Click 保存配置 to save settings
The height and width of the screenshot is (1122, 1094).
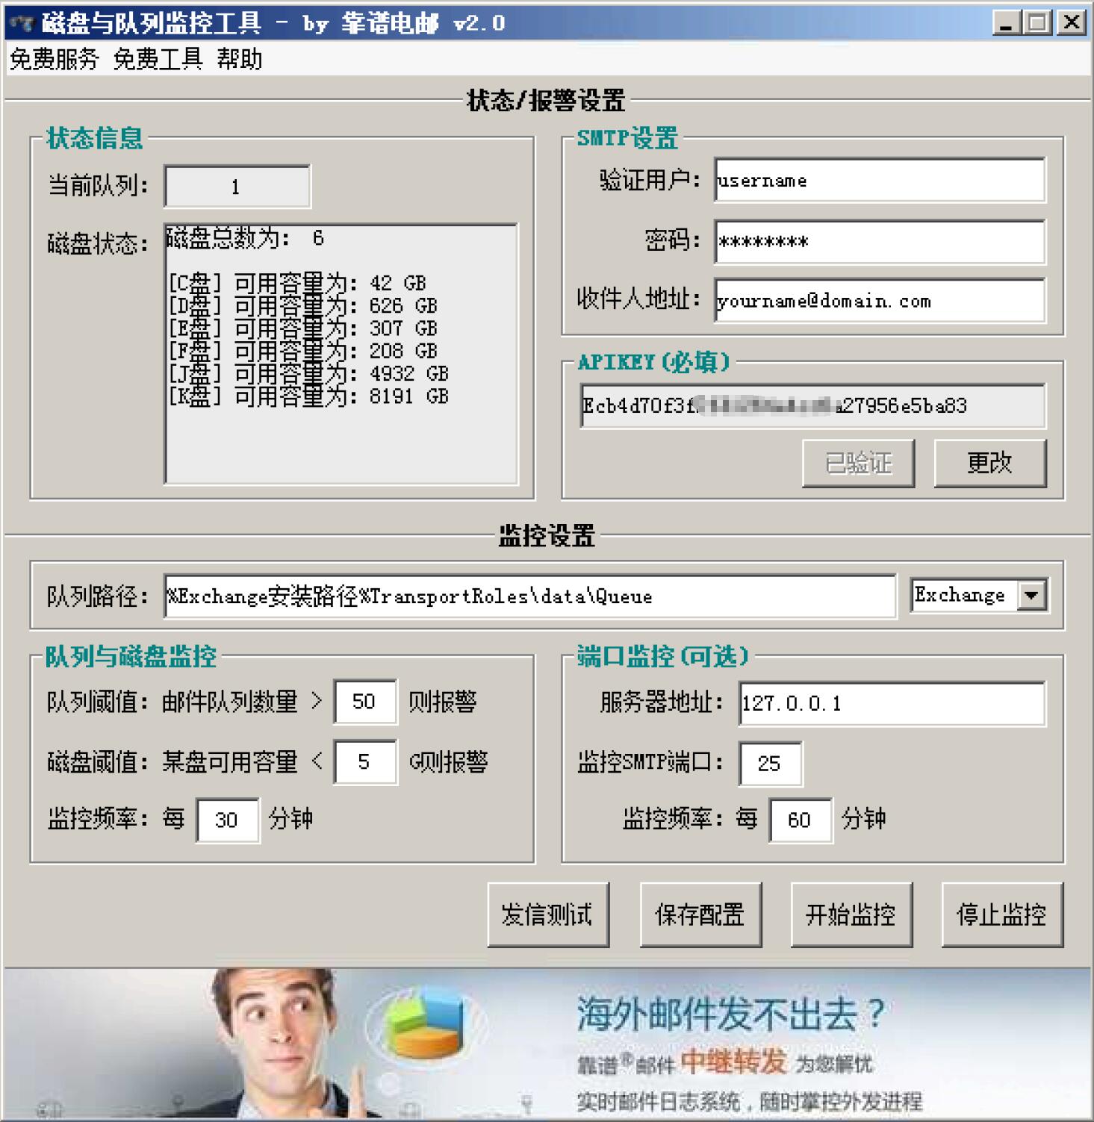tap(700, 914)
